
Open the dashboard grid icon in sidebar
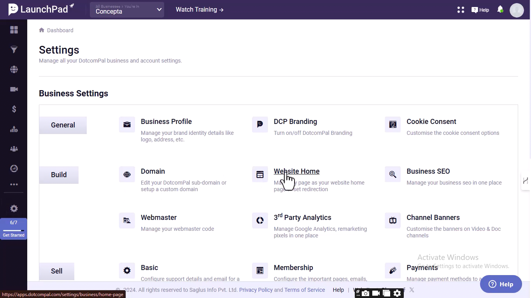point(14,30)
